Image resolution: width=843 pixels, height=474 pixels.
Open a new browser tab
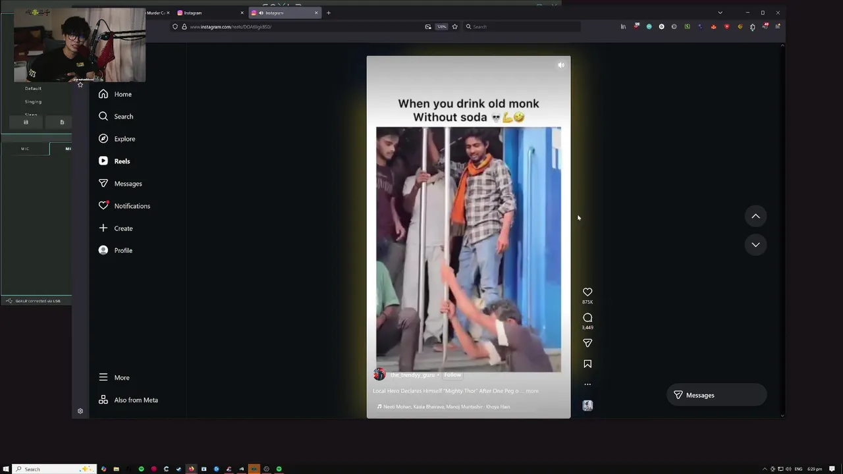(x=329, y=13)
